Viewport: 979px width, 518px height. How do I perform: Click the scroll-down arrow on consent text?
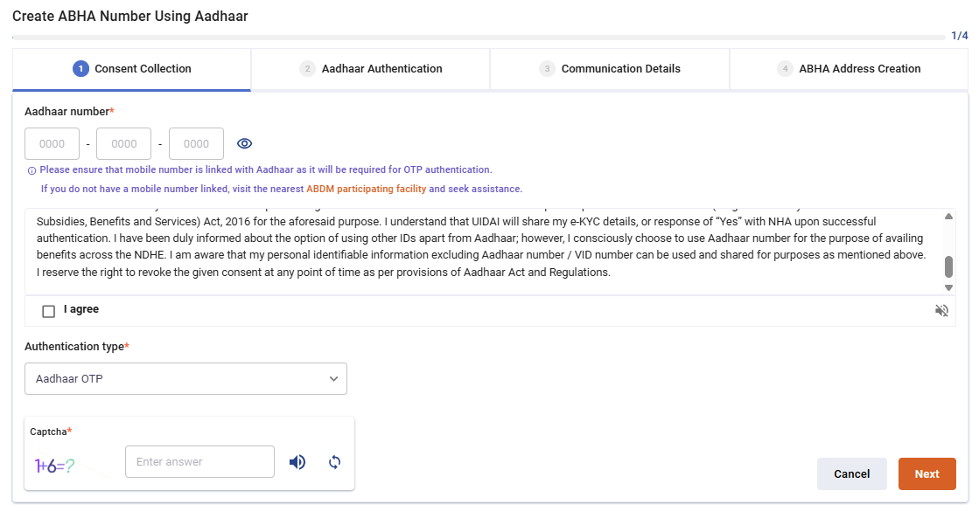[x=948, y=287]
